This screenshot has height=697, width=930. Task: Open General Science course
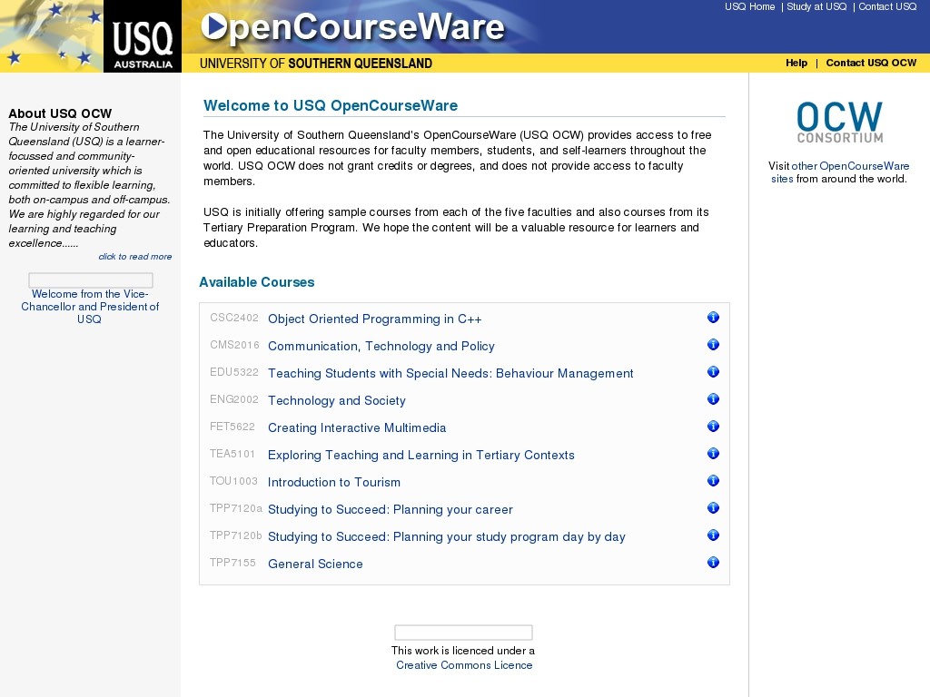[x=315, y=564]
